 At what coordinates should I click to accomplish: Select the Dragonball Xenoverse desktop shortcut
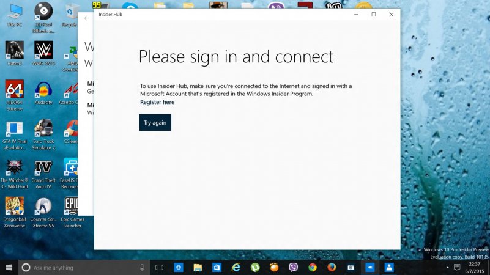[14, 213]
